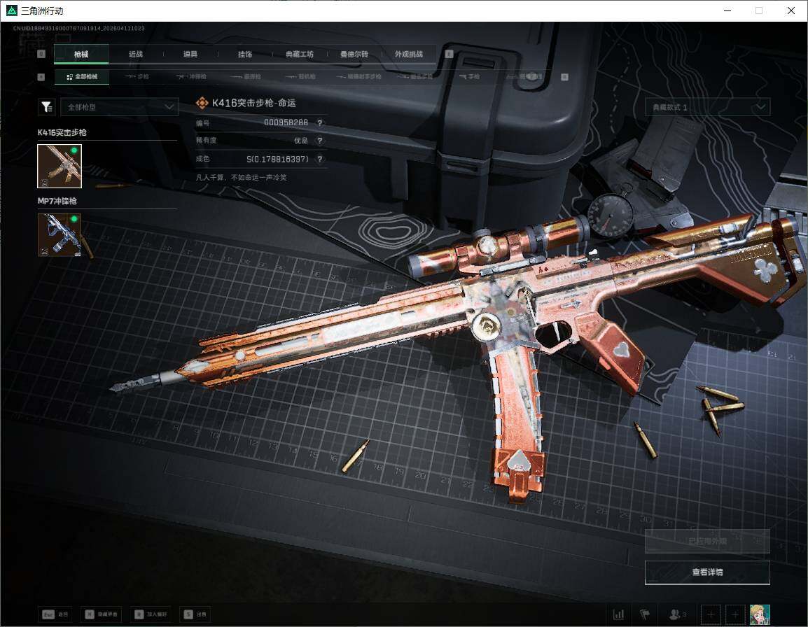Click the R 加入偏好 button
The width and height of the screenshot is (808, 627).
coord(151,614)
